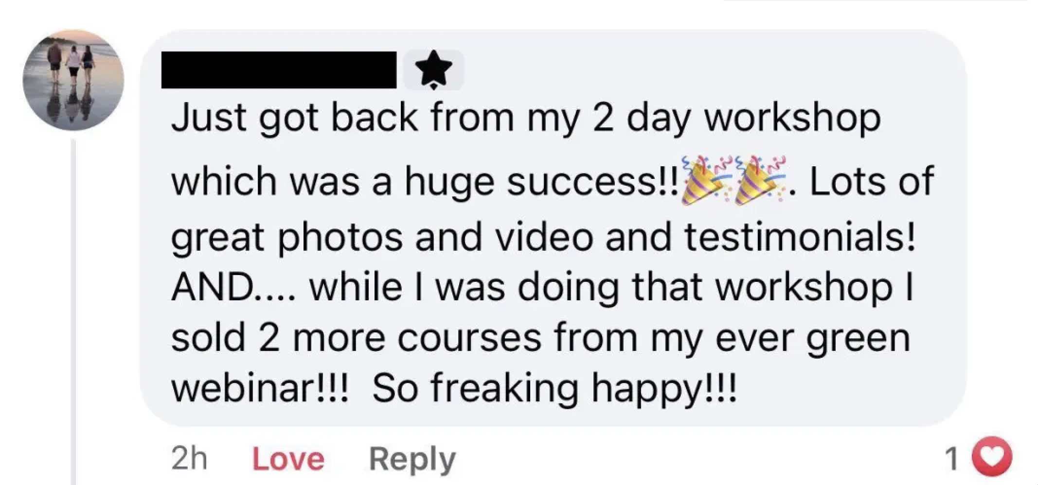Screen dimensions: 1038x485
Task: Click the phrase "sold 2 more courses"
Action: coord(356,338)
